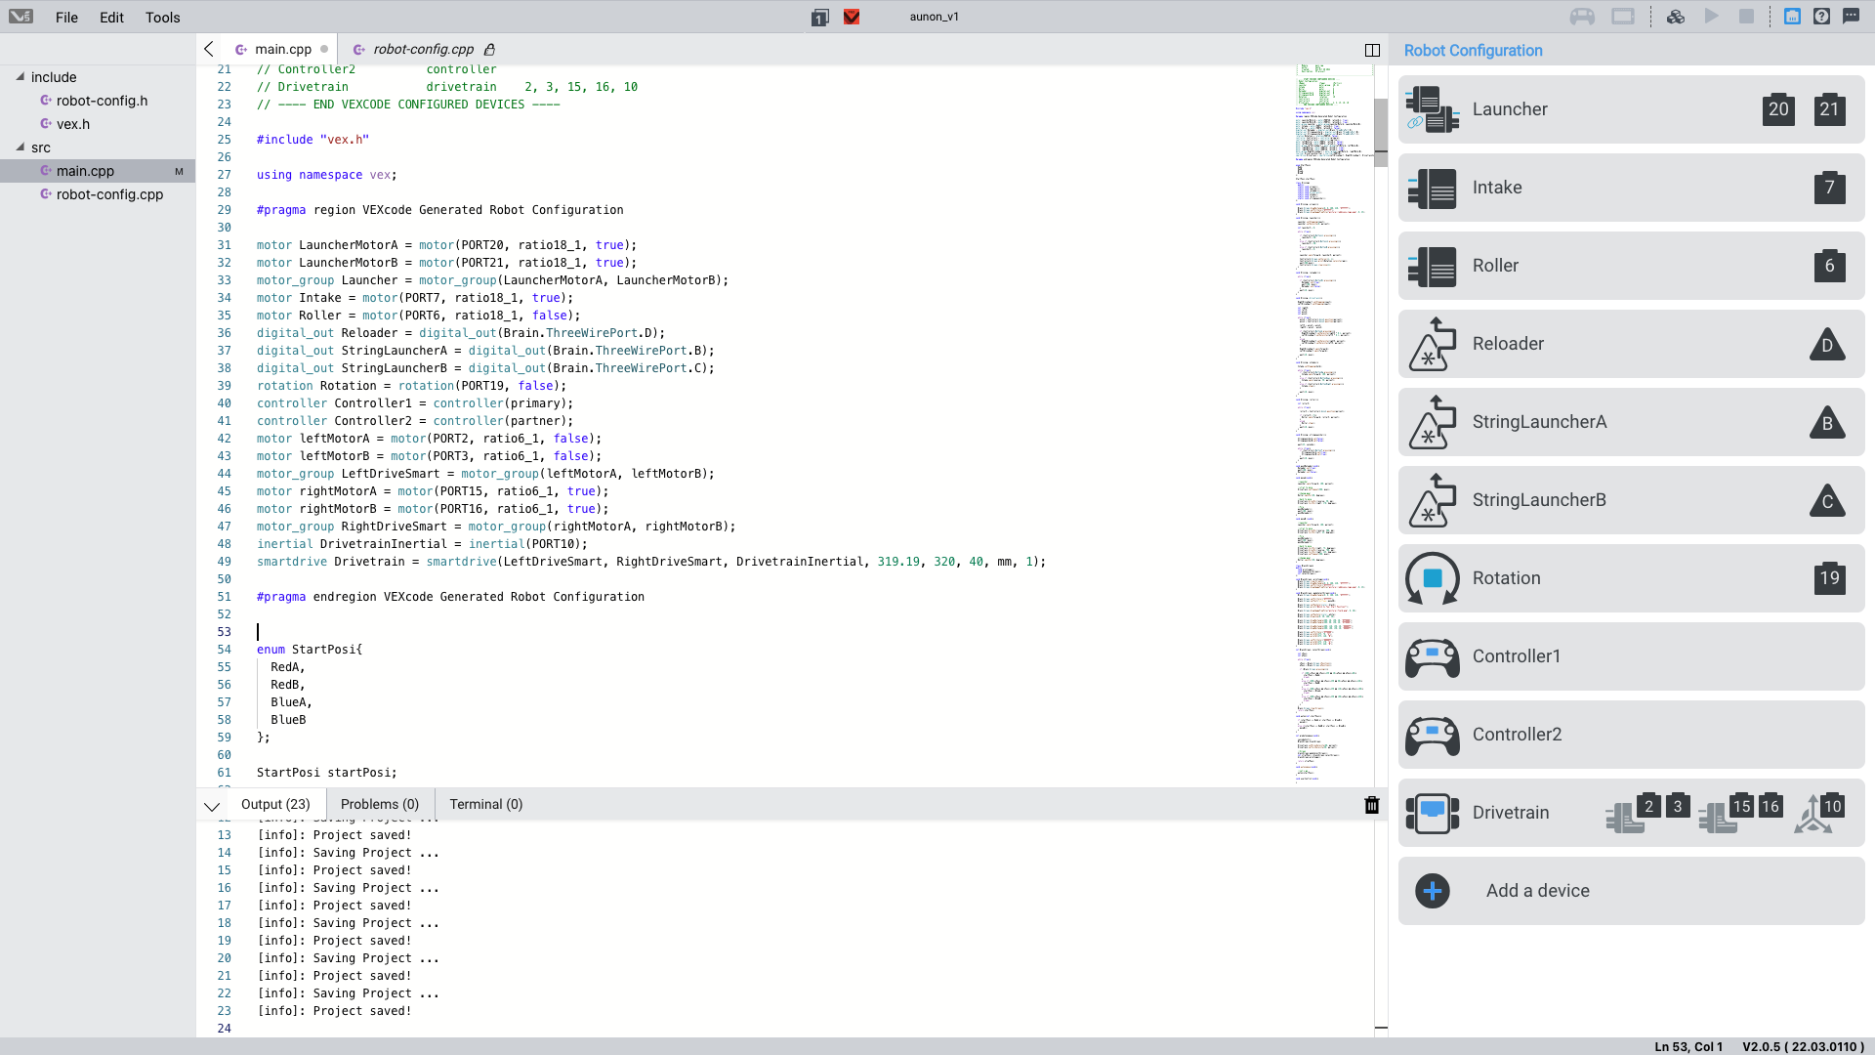Click the code minimap overview
The height and width of the screenshot is (1055, 1875).
1332,425
